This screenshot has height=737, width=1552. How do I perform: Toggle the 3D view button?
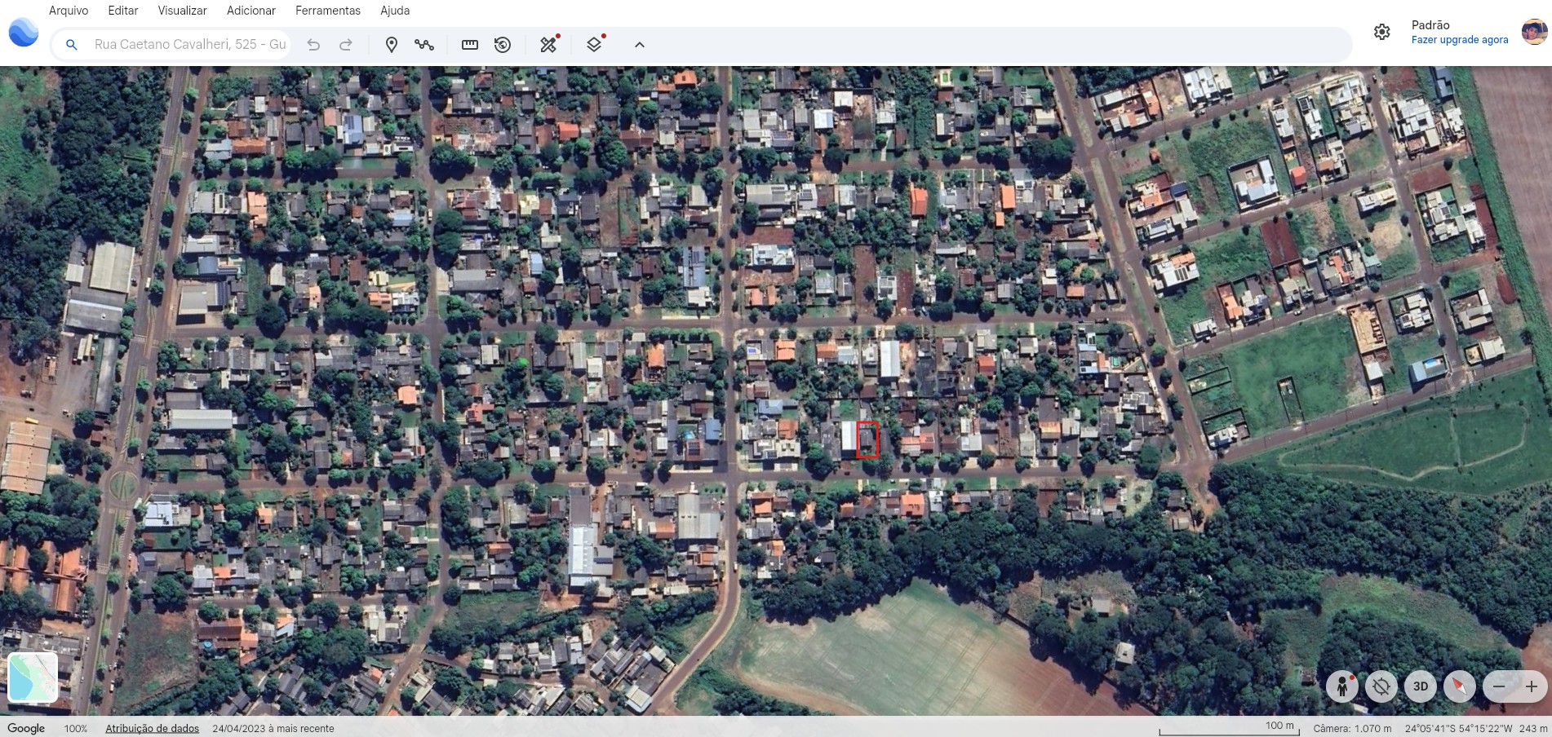pos(1420,686)
